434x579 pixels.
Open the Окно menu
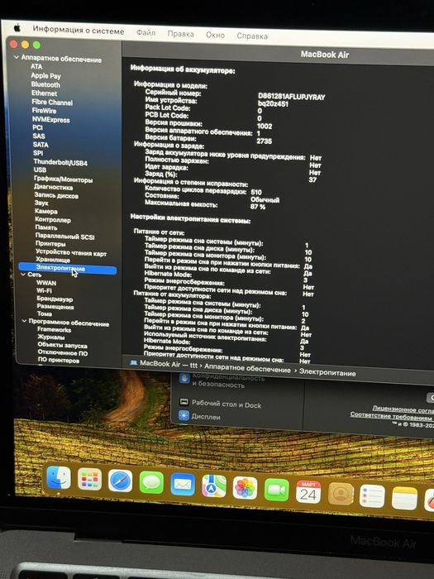(215, 35)
